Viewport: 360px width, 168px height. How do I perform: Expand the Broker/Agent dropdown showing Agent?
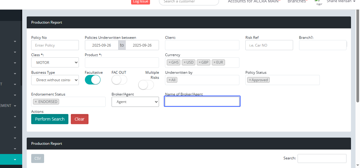[x=135, y=102]
